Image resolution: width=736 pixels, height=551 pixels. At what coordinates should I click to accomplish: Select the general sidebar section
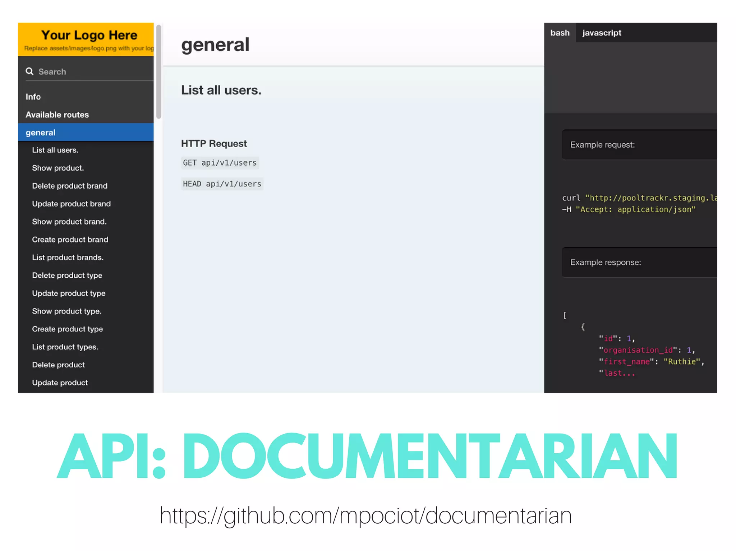coord(86,132)
